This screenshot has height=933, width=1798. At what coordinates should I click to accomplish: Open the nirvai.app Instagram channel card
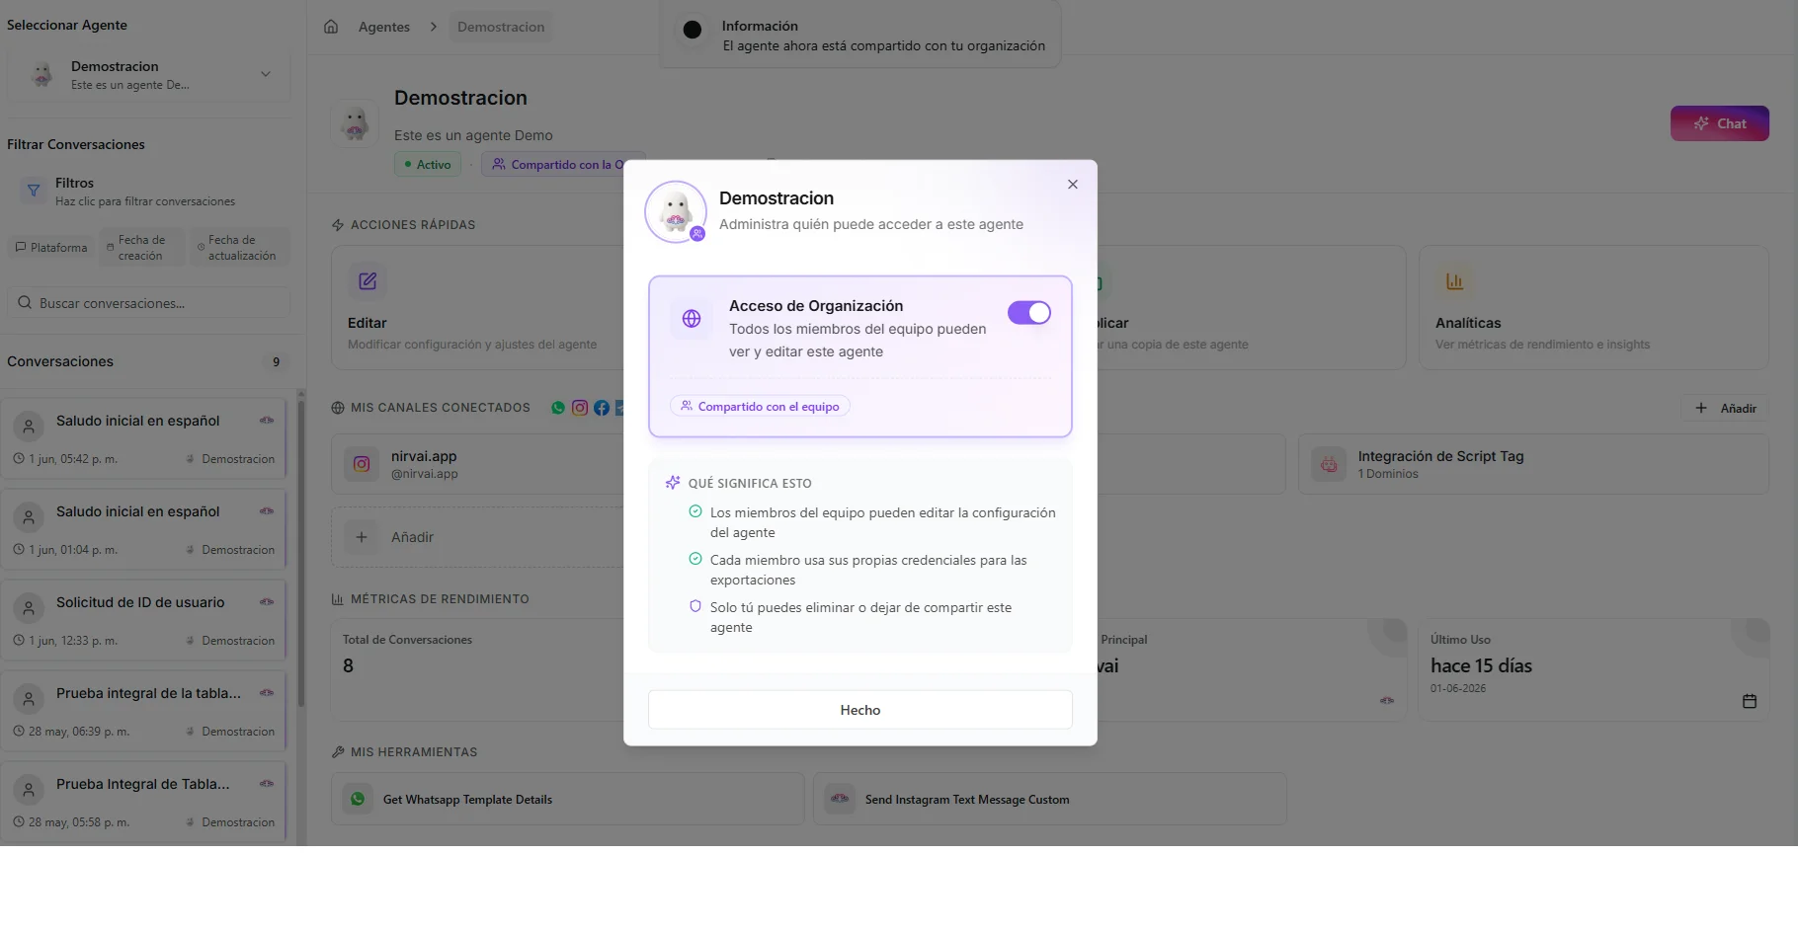(477, 464)
